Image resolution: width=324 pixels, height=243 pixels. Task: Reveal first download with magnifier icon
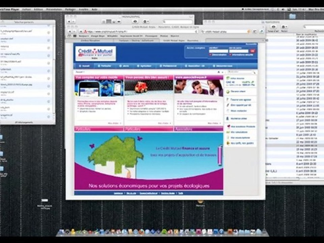click(x=49, y=33)
